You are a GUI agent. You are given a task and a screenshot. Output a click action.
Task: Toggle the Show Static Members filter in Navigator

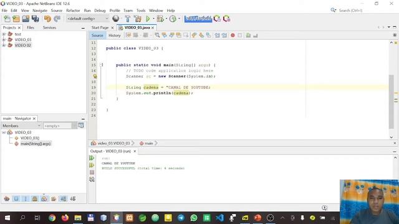[26, 198]
